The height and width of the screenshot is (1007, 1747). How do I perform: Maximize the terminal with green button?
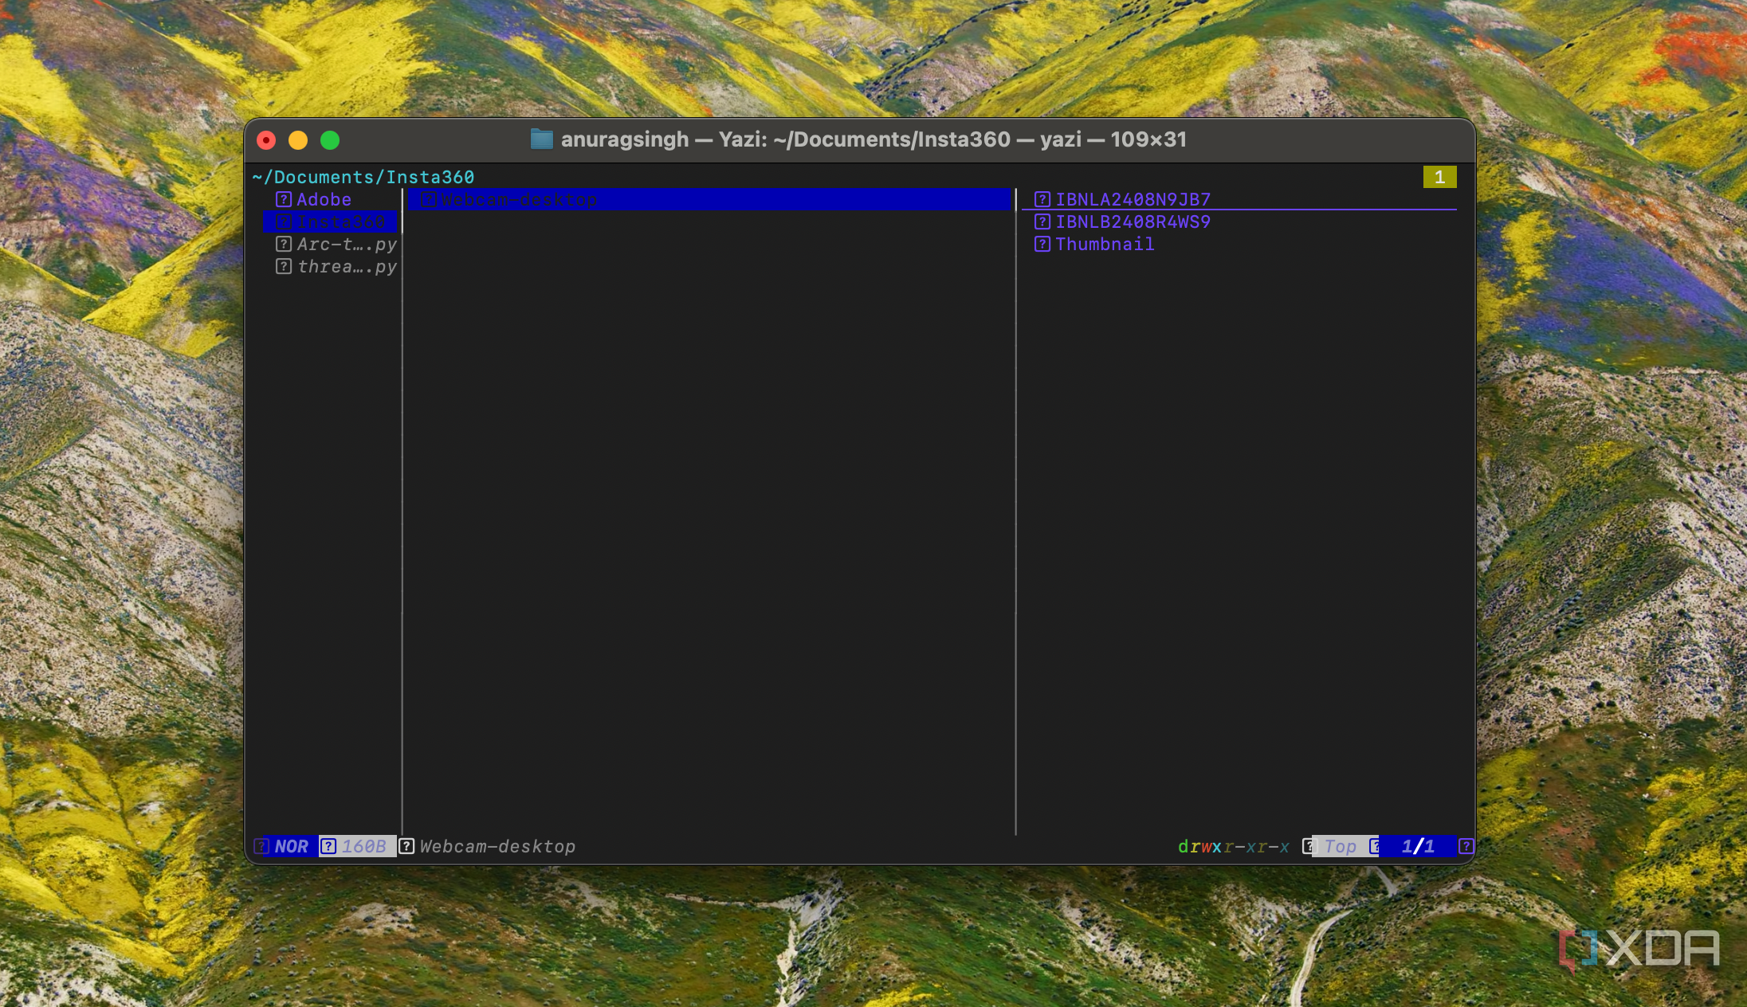point(330,140)
